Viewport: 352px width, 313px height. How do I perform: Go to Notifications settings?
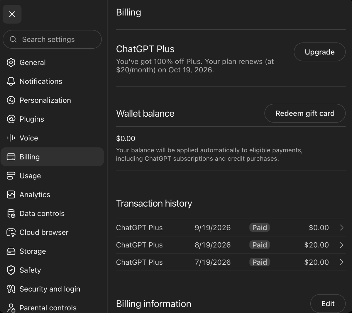(x=52, y=81)
